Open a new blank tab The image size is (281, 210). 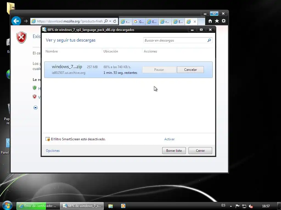(201, 22)
